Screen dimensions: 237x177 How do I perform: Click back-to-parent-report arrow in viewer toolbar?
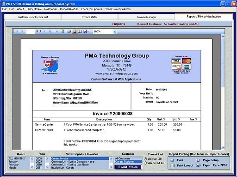[57, 31]
